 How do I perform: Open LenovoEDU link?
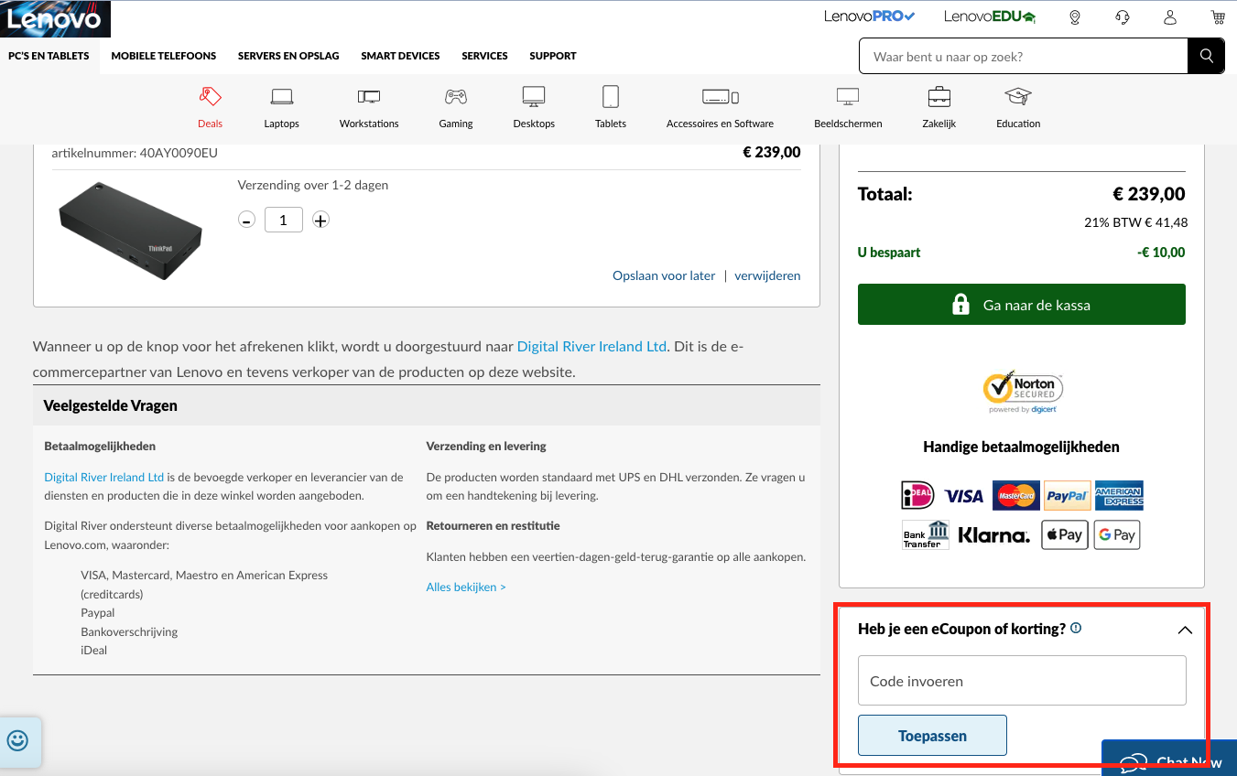(x=990, y=16)
